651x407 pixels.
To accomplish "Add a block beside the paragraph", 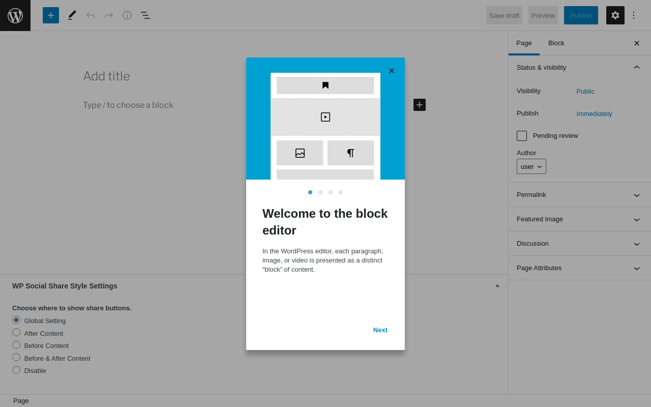I will [x=420, y=105].
